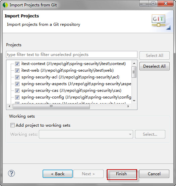Click the Finish button
This screenshot has width=176, height=186.
[121, 174]
